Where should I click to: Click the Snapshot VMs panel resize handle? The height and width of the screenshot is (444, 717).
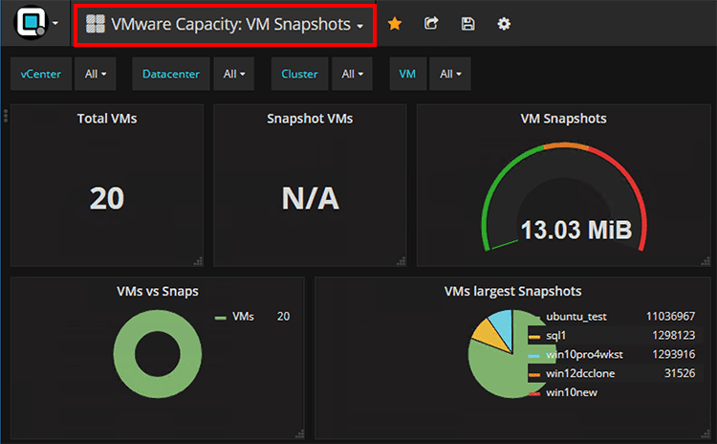401,261
